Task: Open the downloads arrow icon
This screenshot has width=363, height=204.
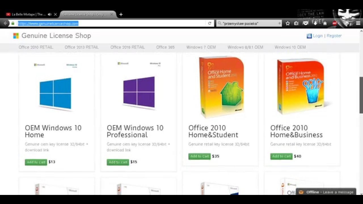Action: (x=315, y=24)
